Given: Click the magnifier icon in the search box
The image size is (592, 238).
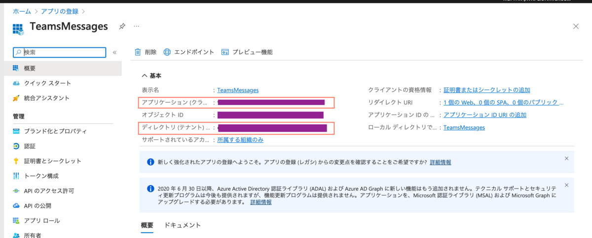Looking at the screenshot, I should 18,52.
